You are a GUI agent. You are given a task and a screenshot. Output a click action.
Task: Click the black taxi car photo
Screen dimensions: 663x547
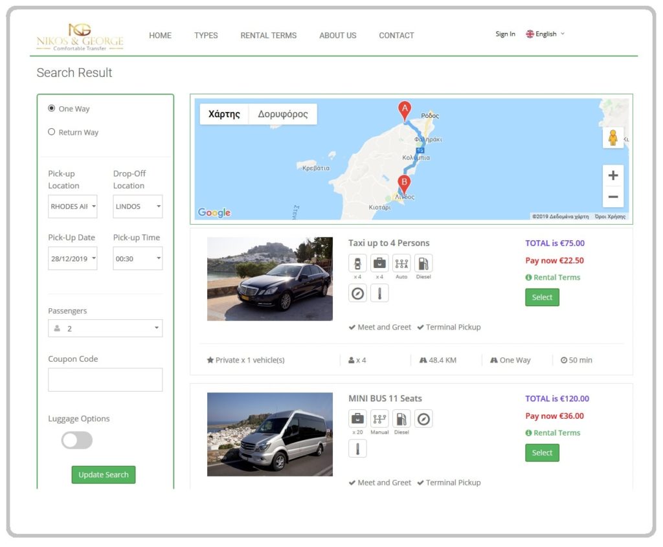click(x=270, y=279)
